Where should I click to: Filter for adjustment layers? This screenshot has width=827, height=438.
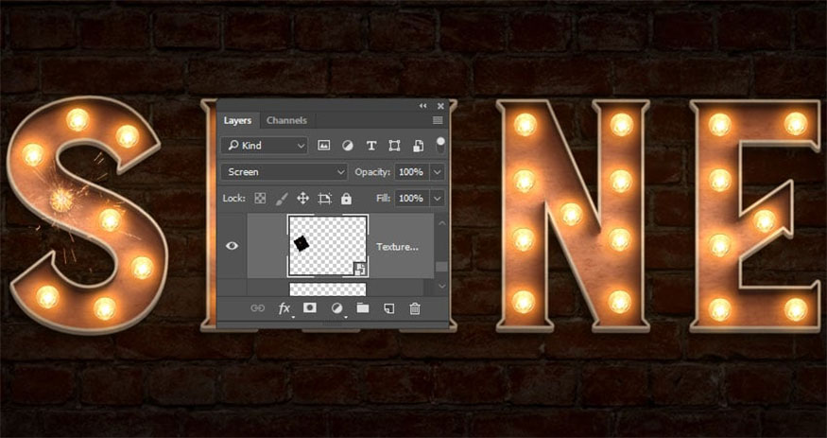(x=348, y=146)
